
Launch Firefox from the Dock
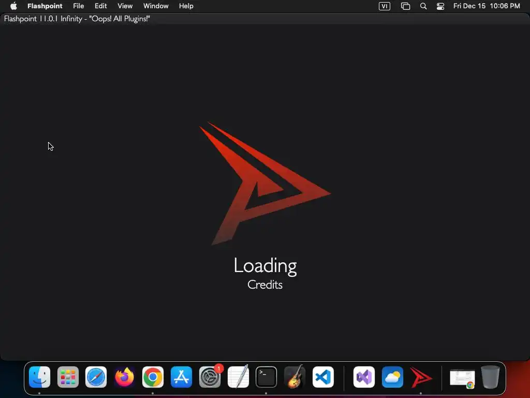point(124,377)
